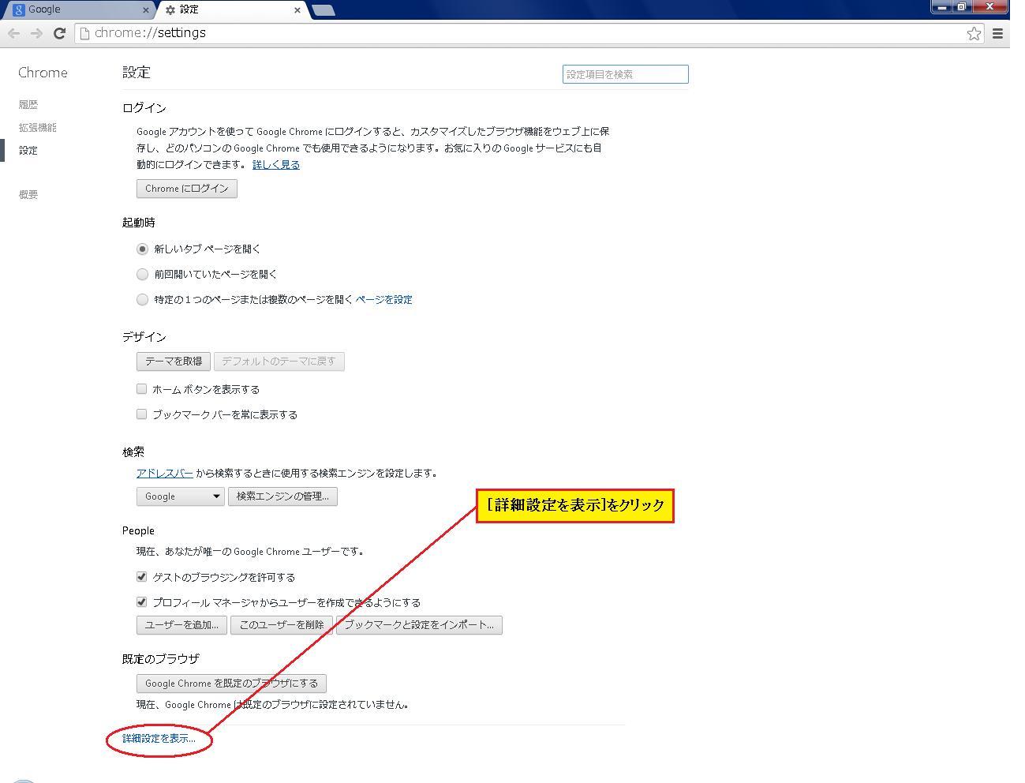This screenshot has height=783, width=1025.
Task: Click the アドレスバー link
Action: (x=165, y=474)
